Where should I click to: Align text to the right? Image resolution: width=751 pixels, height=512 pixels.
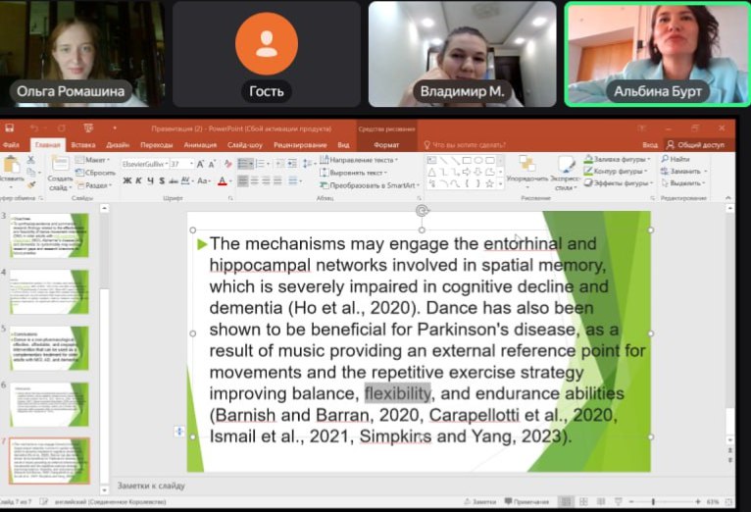pos(267,181)
